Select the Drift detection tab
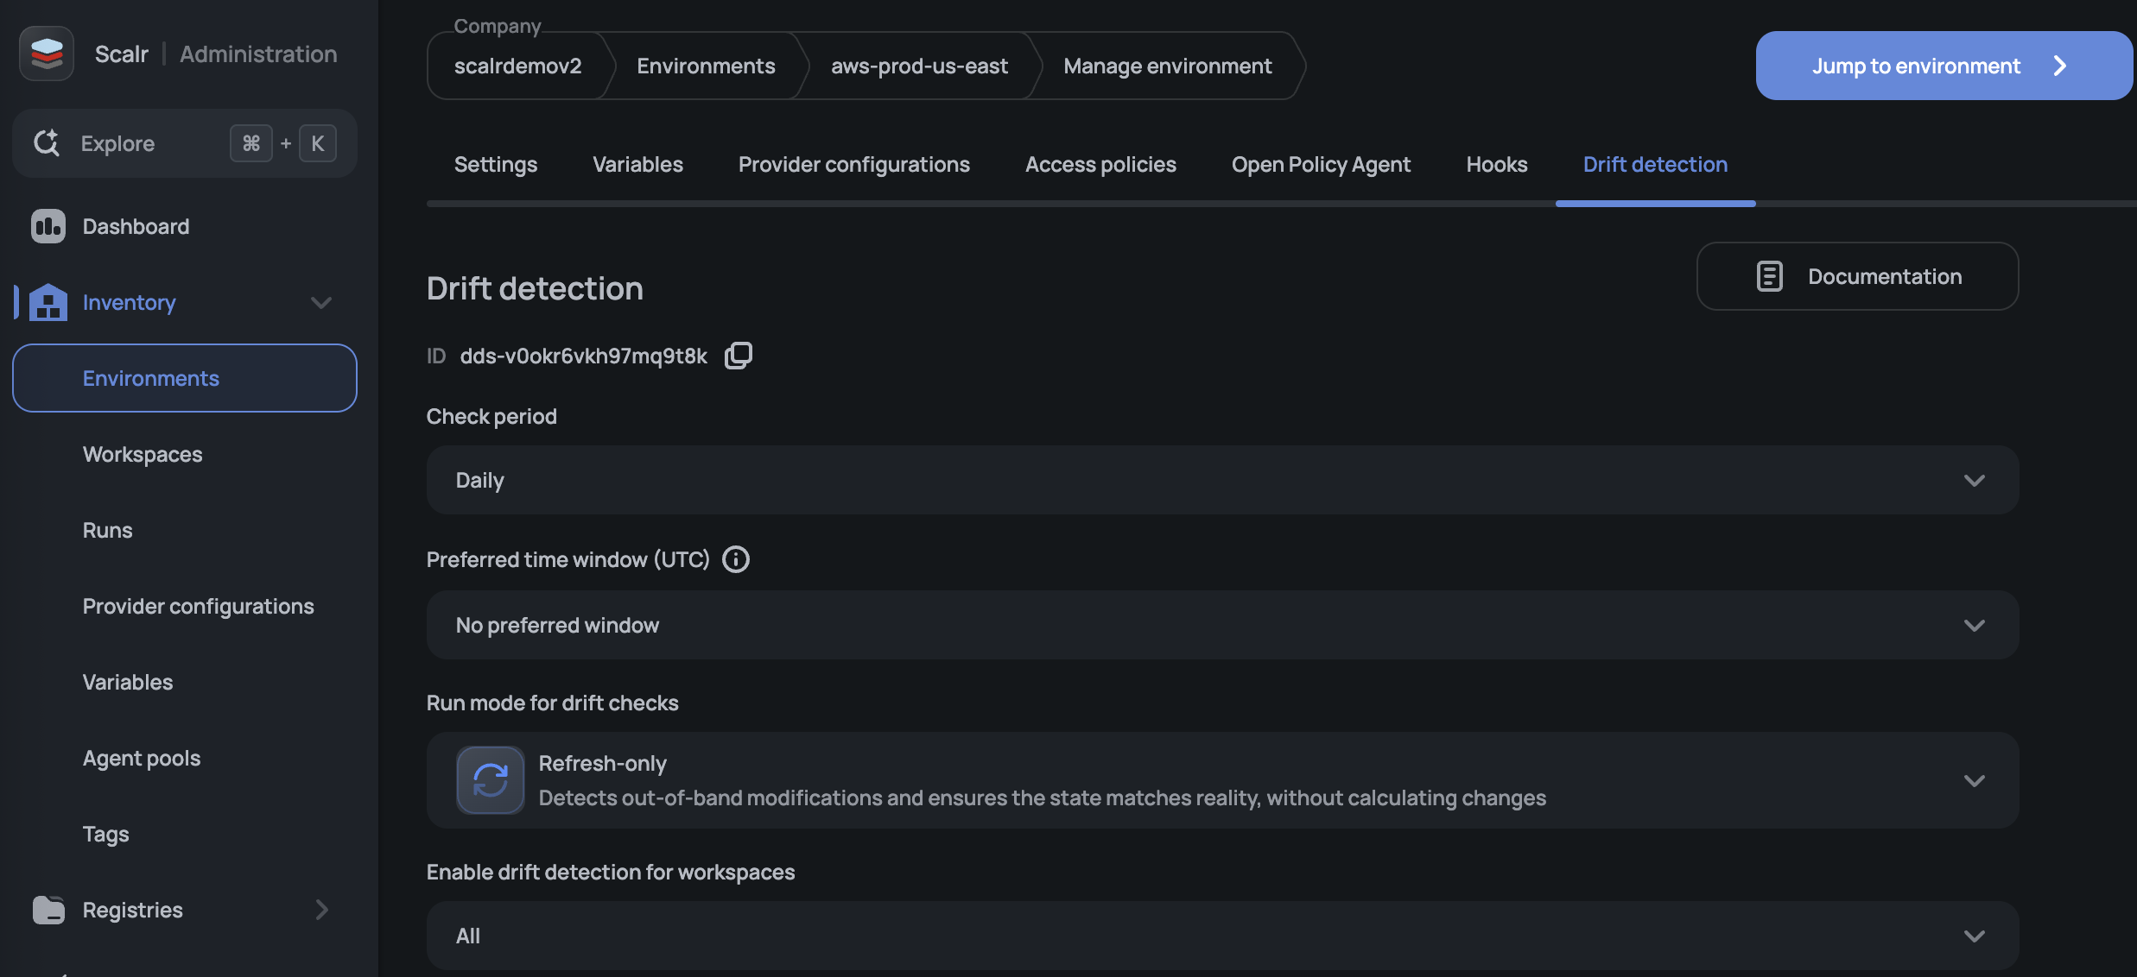Image resolution: width=2137 pixels, height=977 pixels. (1655, 164)
